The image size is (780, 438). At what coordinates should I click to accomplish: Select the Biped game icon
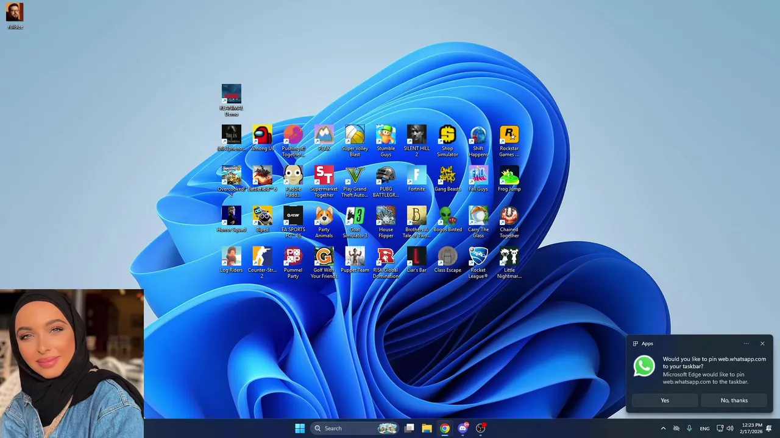tap(263, 220)
